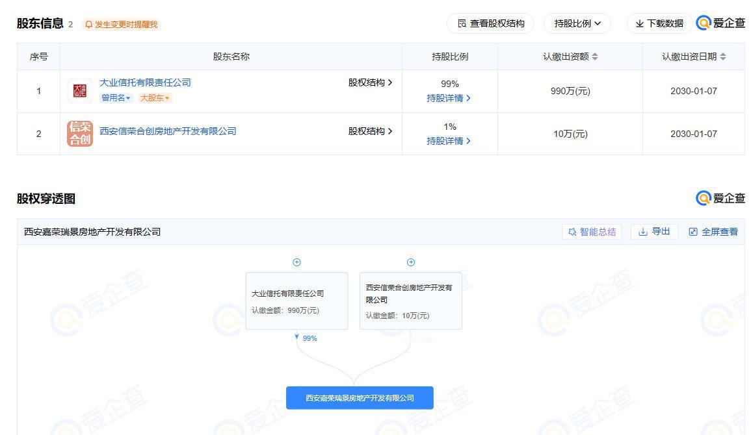Open 大业信托有限责任公司 link

(x=145, y=82)
